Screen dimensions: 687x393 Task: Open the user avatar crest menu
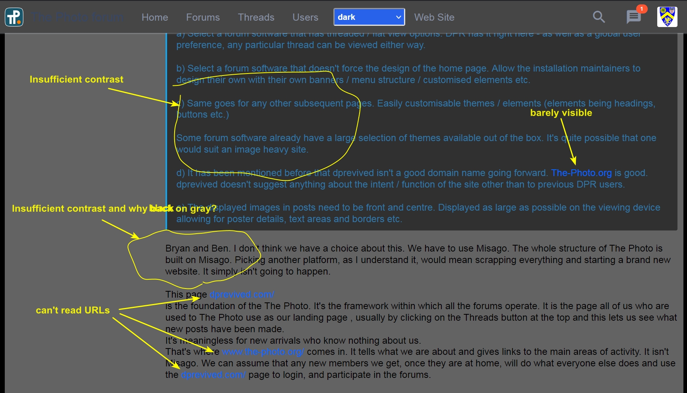tap(667, 17)
